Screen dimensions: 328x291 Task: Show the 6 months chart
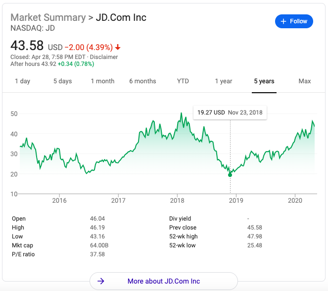pyautogui.click(x=142, y=81)
